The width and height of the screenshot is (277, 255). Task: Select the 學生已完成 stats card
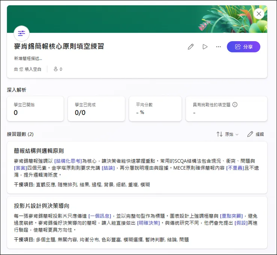96,109
